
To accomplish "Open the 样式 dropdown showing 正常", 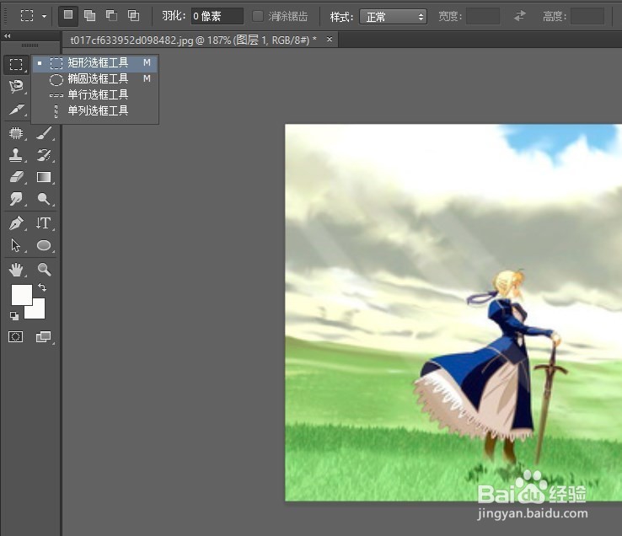I will [393, 17].
